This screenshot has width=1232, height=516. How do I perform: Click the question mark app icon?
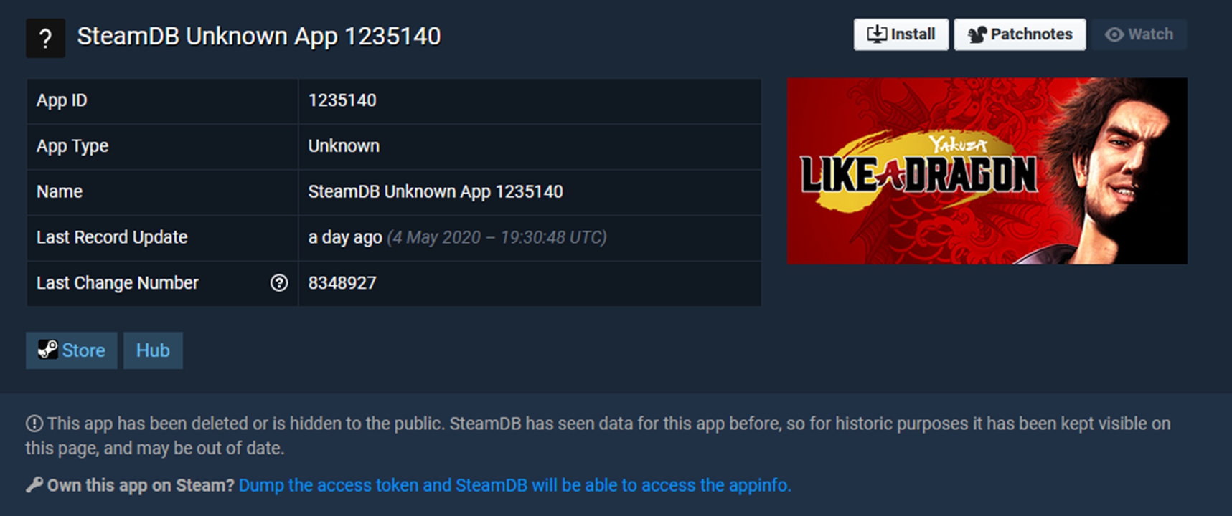click(x=45, y=38)
